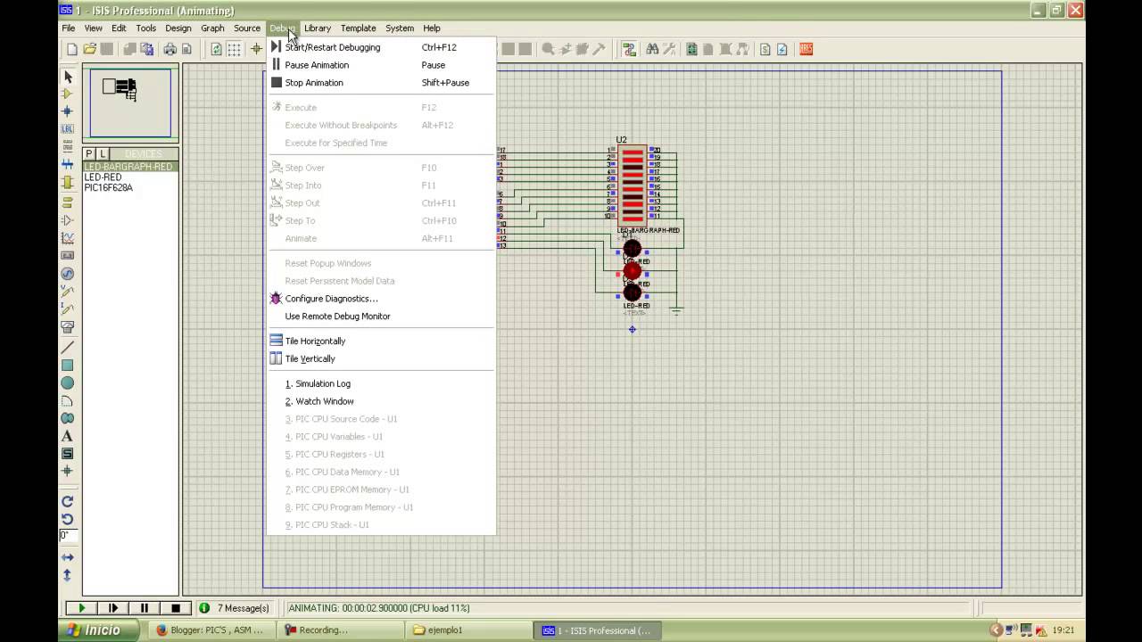Viewport: 1142px width, 642px height.
Task: Select the 2D Graphics Box tool
Action: click(x=67, y=366)
